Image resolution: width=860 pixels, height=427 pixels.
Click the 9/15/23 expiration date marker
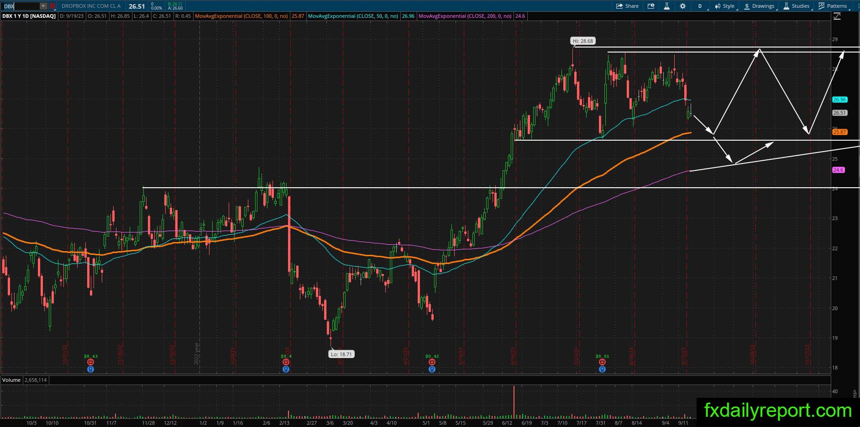(x=684, y=355)
